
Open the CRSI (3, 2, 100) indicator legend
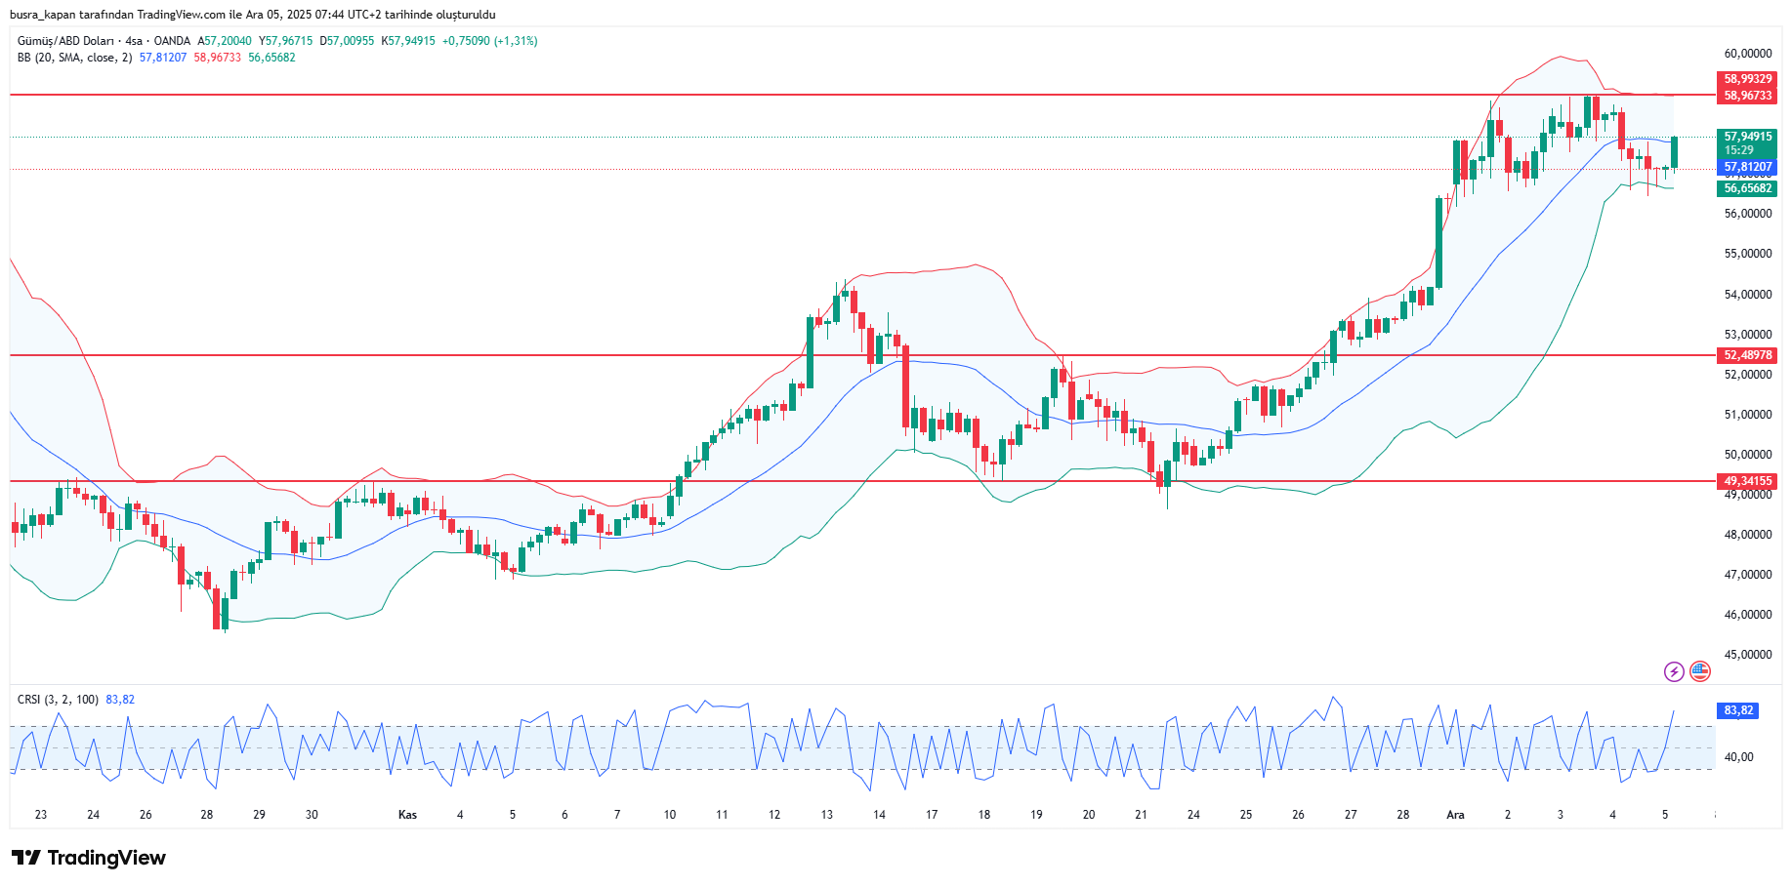58,700
